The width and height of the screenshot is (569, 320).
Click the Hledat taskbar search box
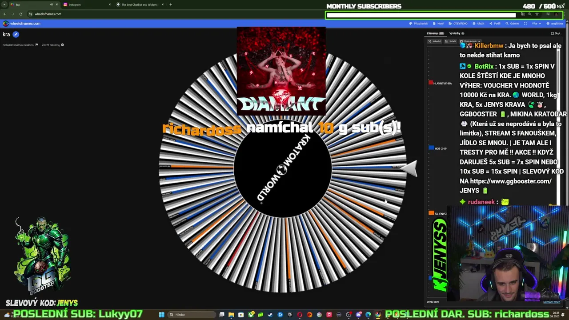[192, 315]
